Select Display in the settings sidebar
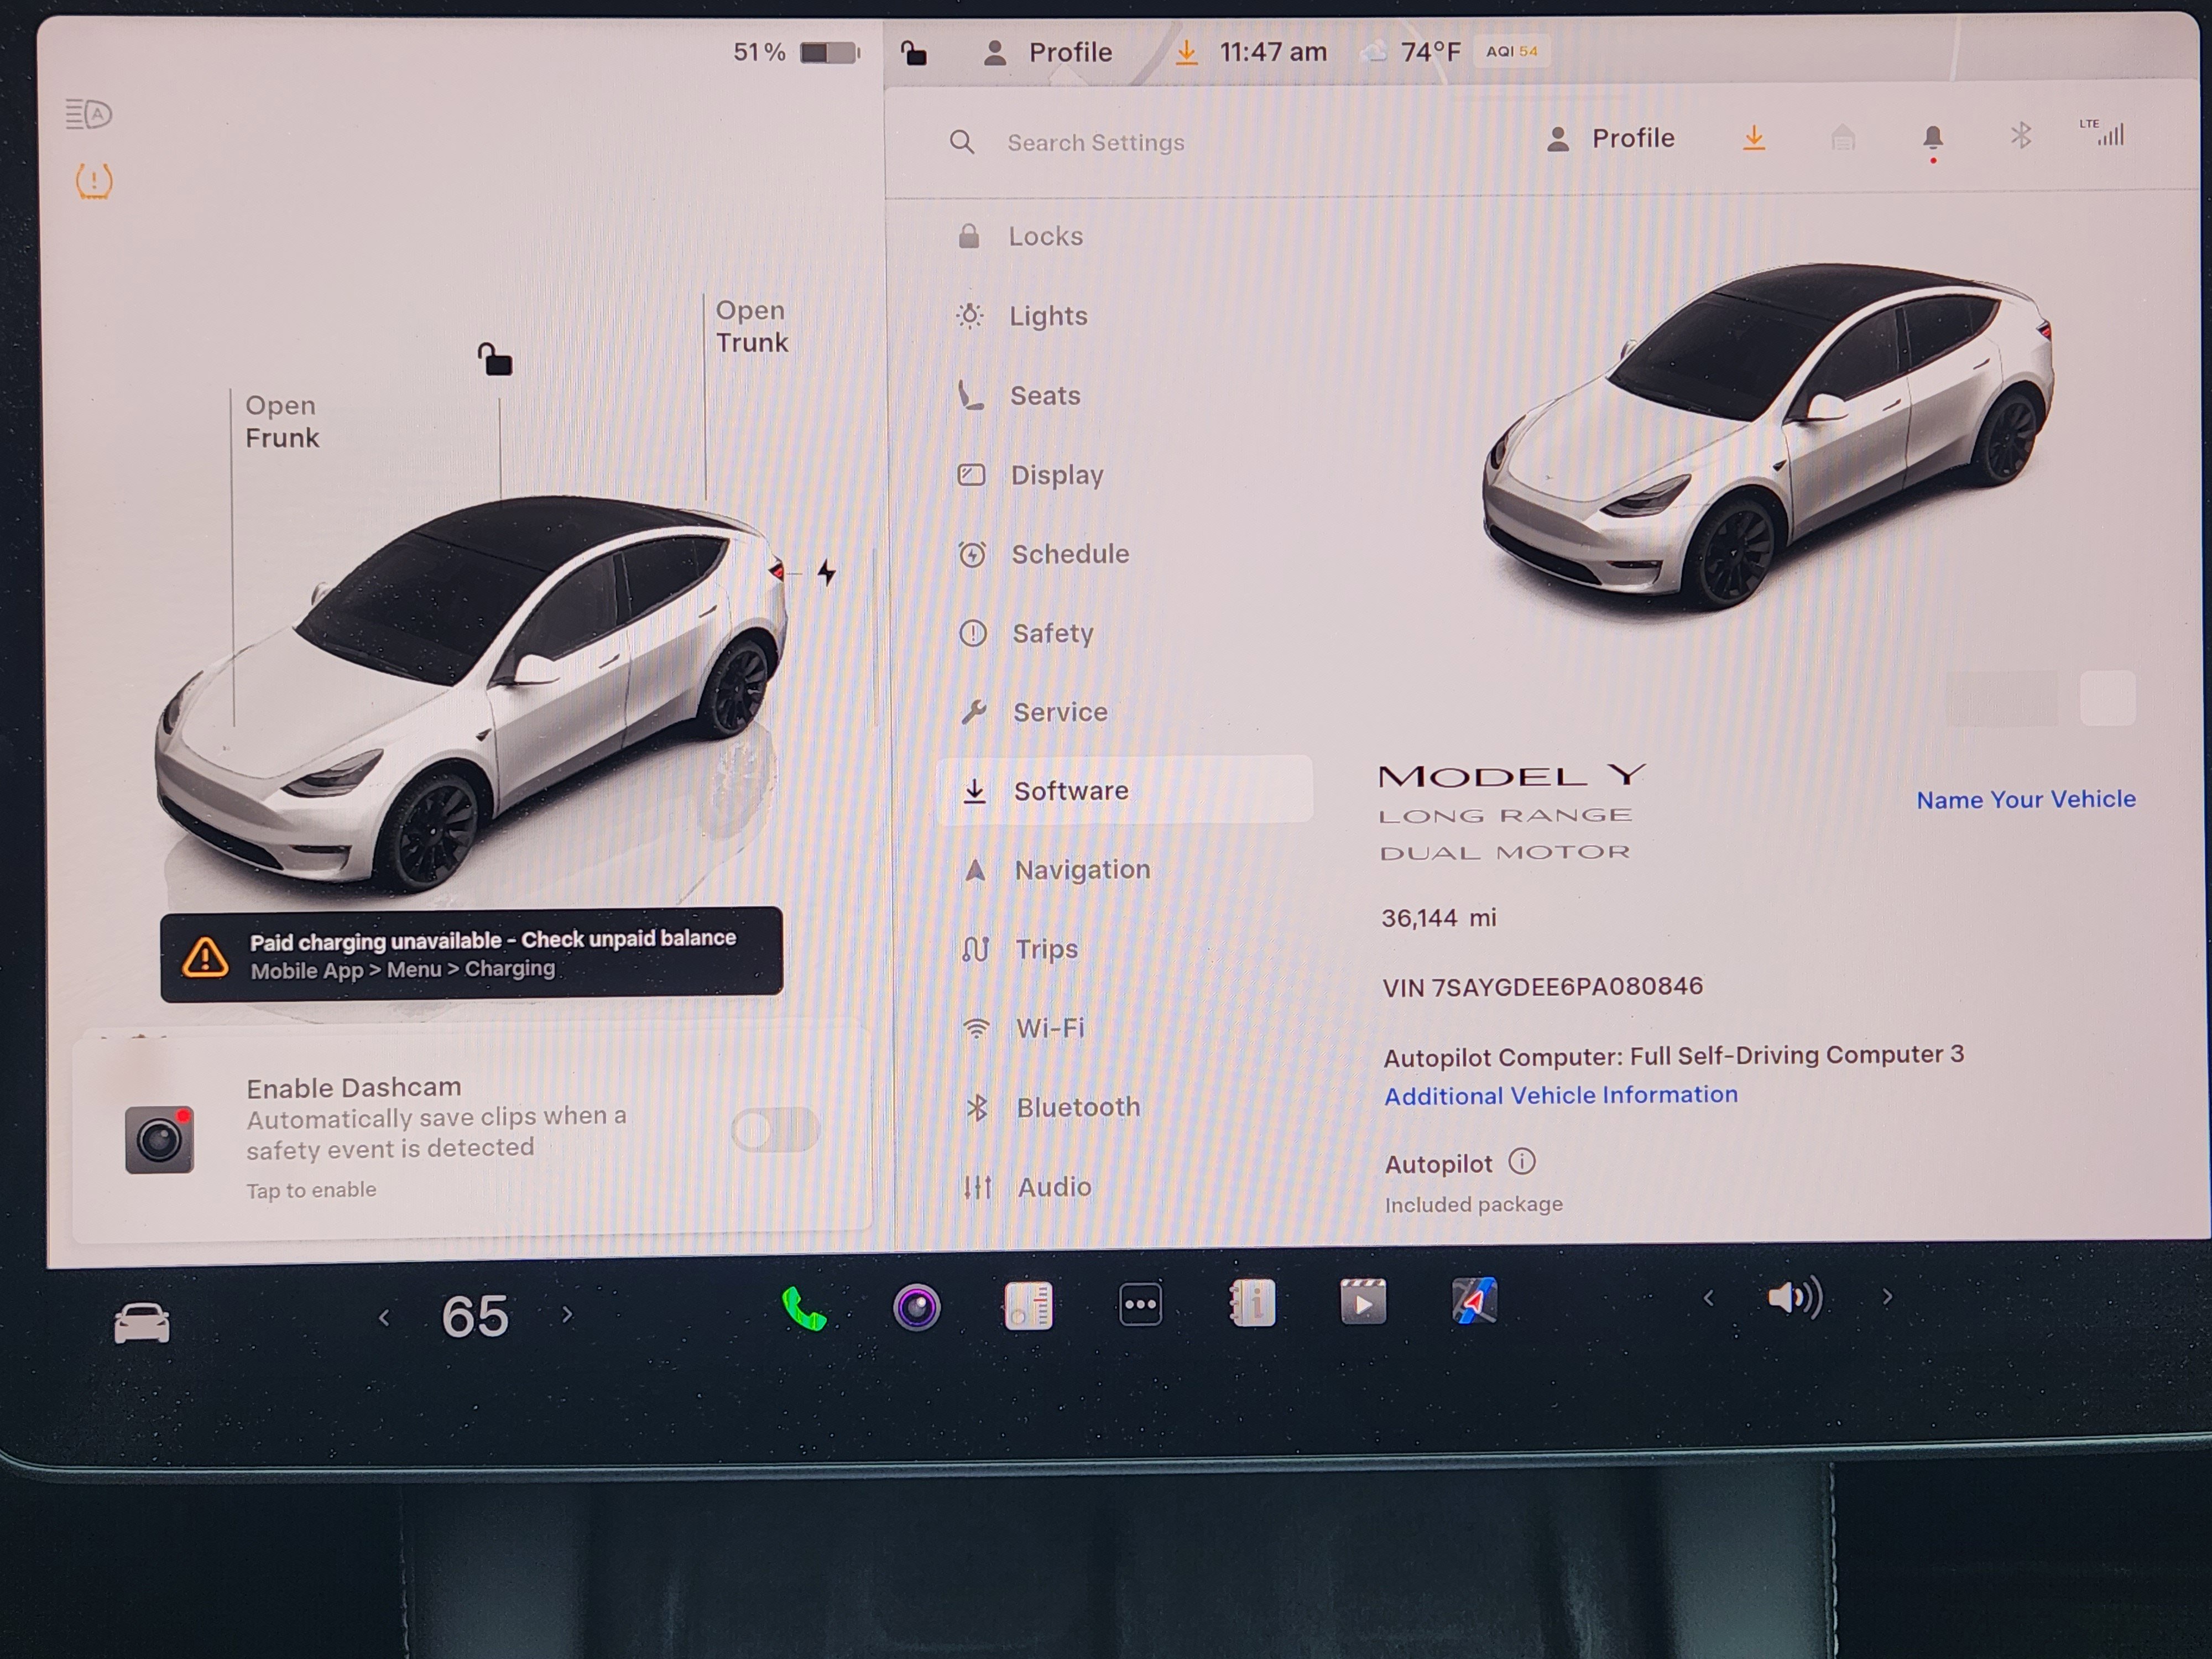This screenshot has width=2212, height=1659. pyautogui.click(x=1057, y=475)
